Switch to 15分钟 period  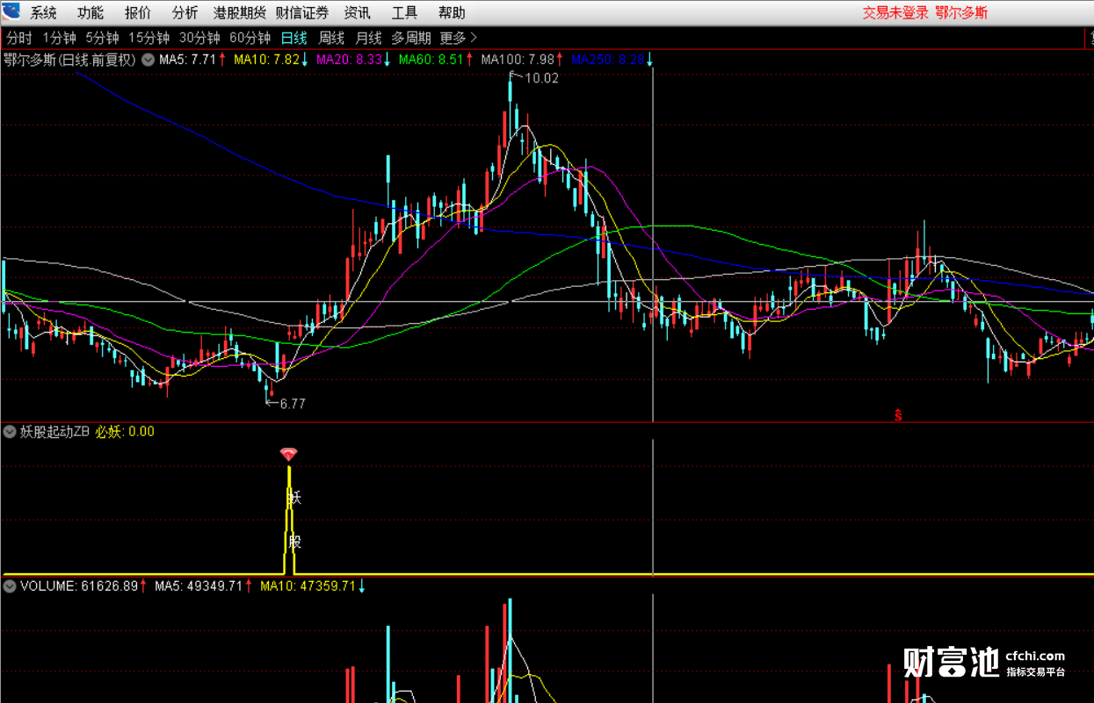pos(149,38)
